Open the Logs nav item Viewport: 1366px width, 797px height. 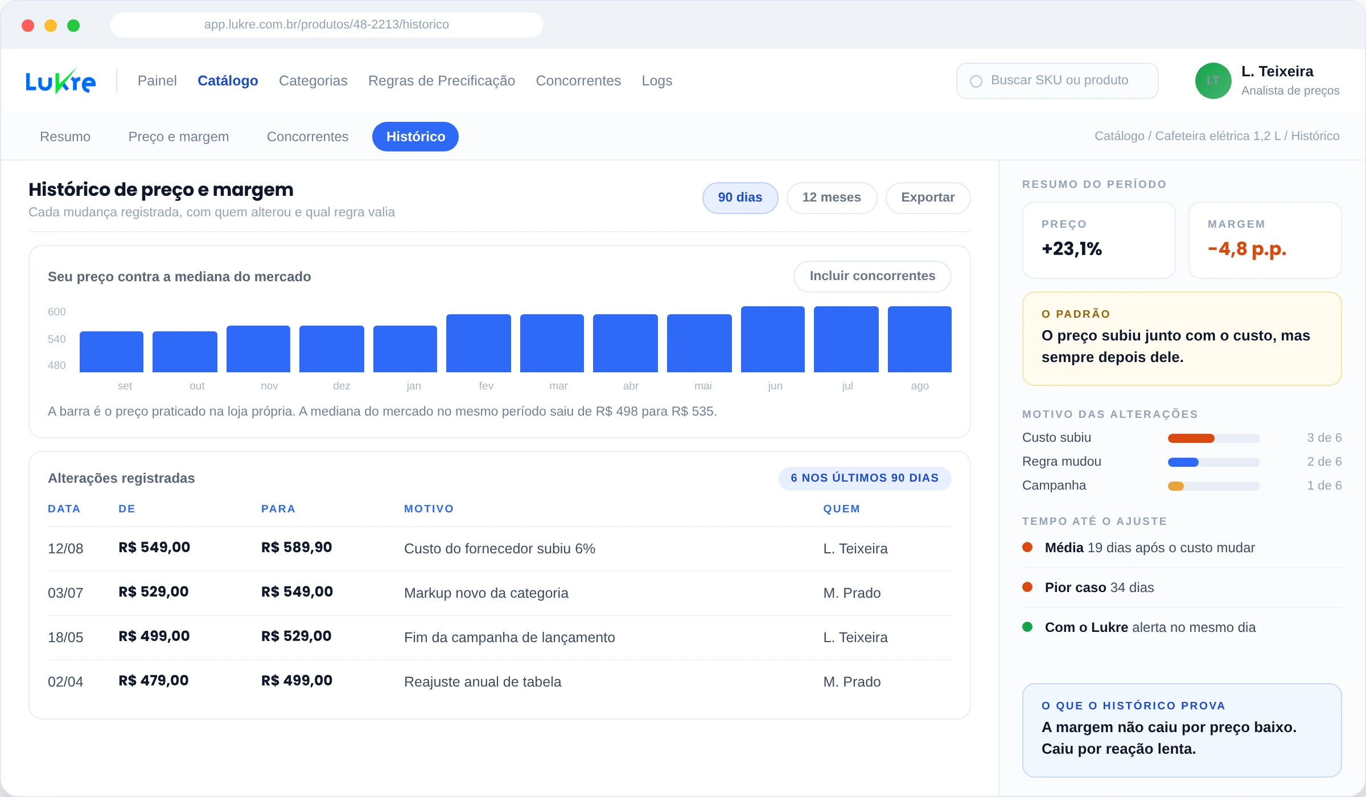tap(657, 81)
